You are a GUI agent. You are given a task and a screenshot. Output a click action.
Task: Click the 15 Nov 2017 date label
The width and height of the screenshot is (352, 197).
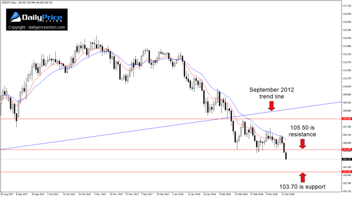[x=116, y=194]
